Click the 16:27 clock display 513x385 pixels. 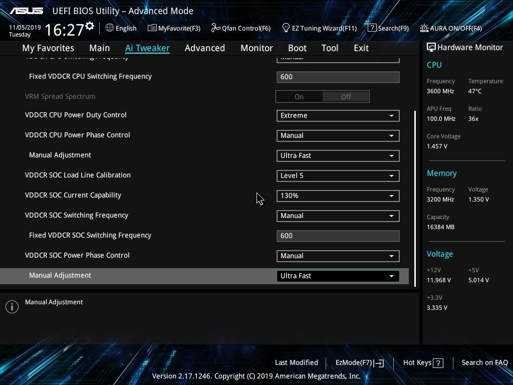[65, 30]
